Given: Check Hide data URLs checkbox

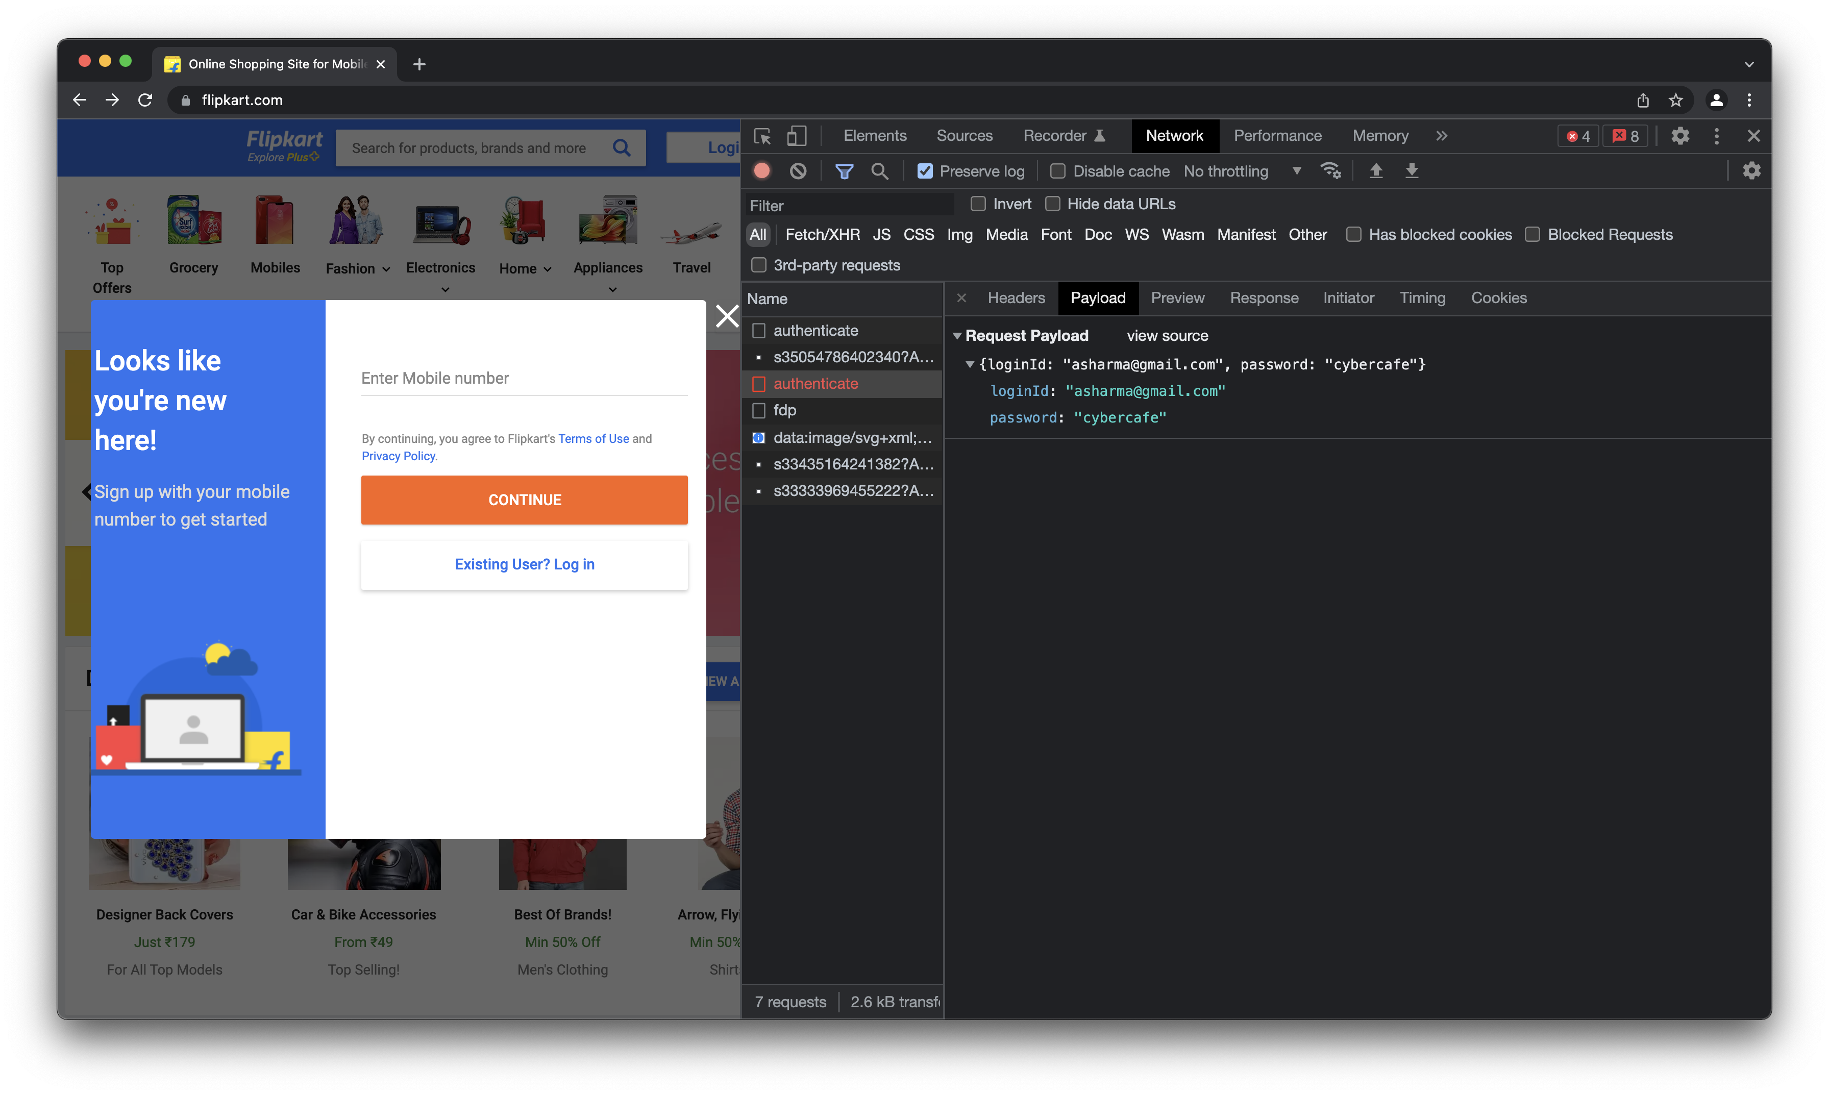Looking at the screenshot, I should tap(1053, 204).
